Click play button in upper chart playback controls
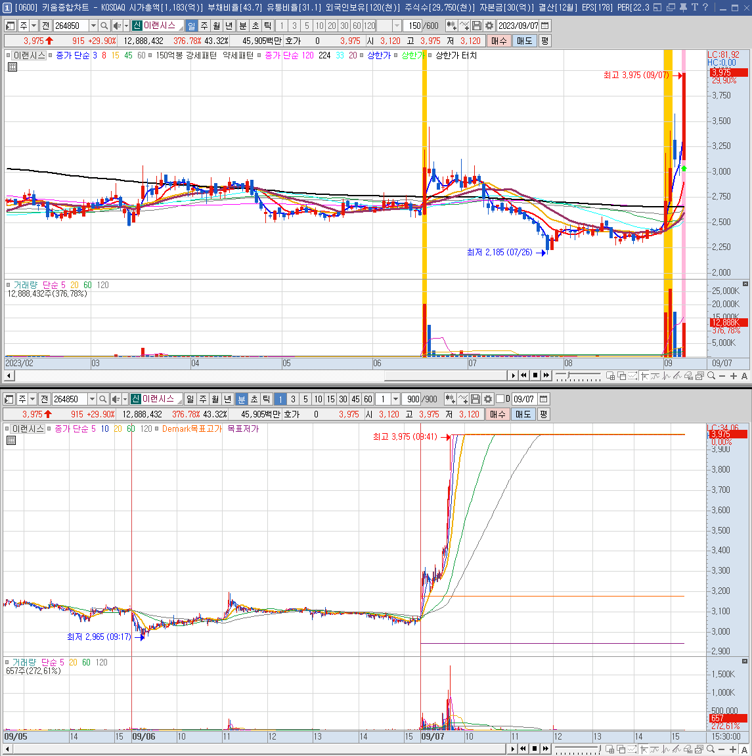This screenshot has width=752, height=756. coord(513,375)
